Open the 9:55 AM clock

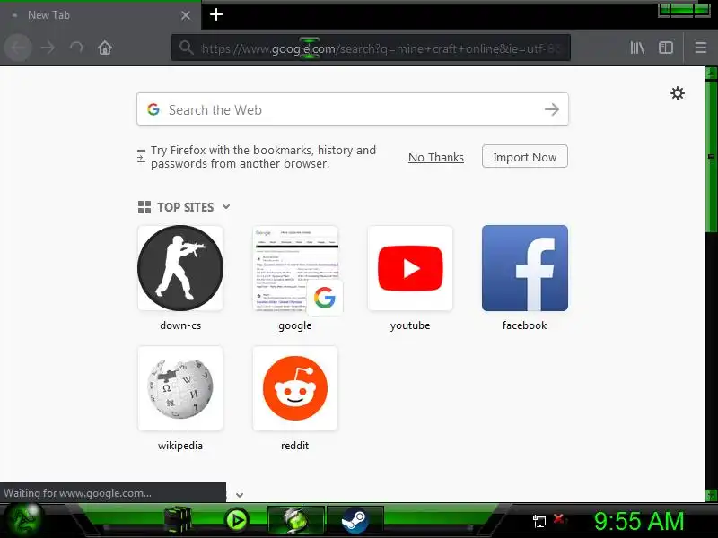(x=639, y=521)
